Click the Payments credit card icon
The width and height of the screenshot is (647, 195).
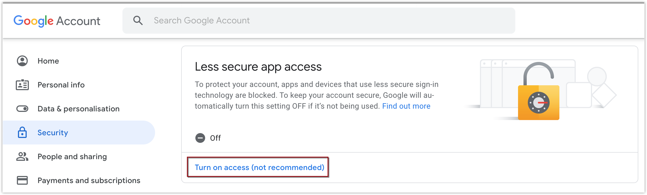(22, 180)
